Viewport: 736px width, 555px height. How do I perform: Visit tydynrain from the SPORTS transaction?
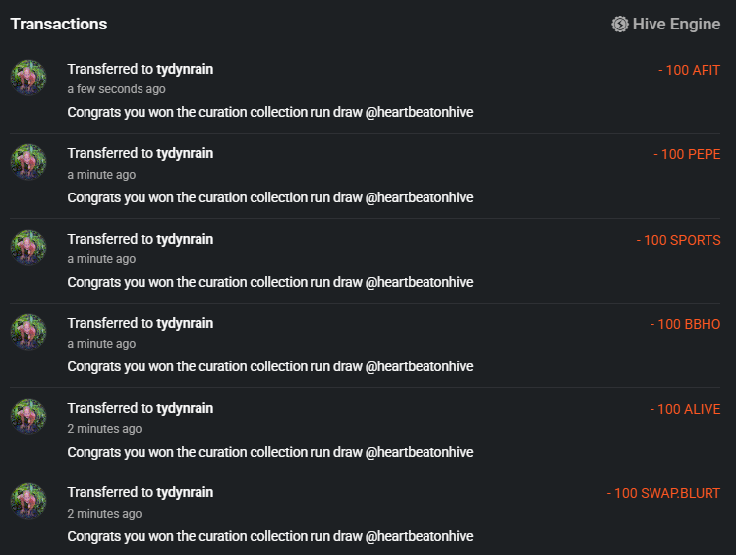coord(185,239)
